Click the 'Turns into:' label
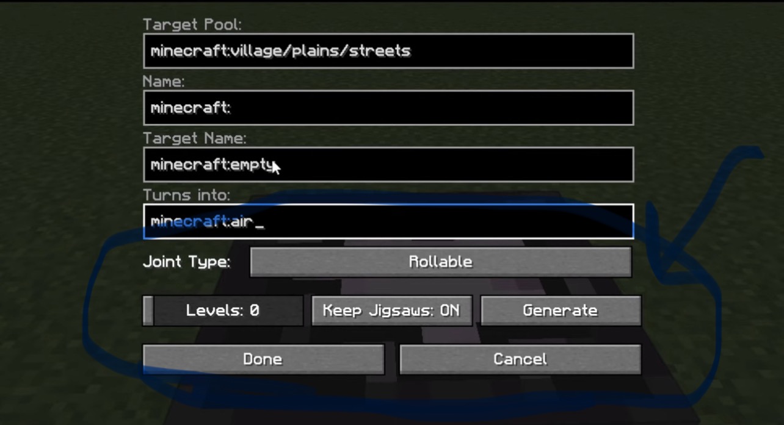 [x=186, y=195]
